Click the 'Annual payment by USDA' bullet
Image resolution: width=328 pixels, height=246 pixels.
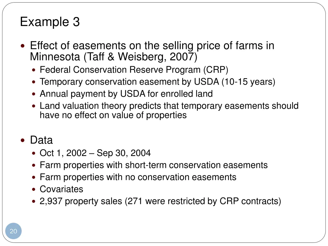coord(126,94)
